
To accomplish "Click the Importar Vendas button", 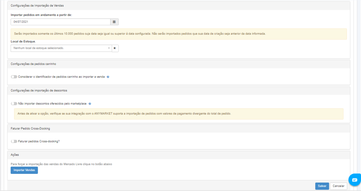I will point(24,170).
